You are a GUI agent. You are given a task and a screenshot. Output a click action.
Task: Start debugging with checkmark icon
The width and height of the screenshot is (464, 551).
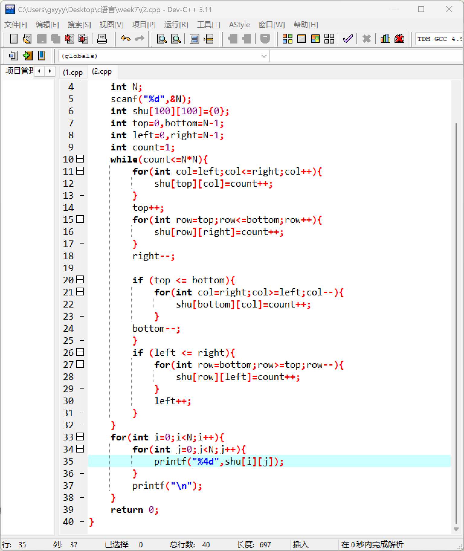(x=348, y=39)
